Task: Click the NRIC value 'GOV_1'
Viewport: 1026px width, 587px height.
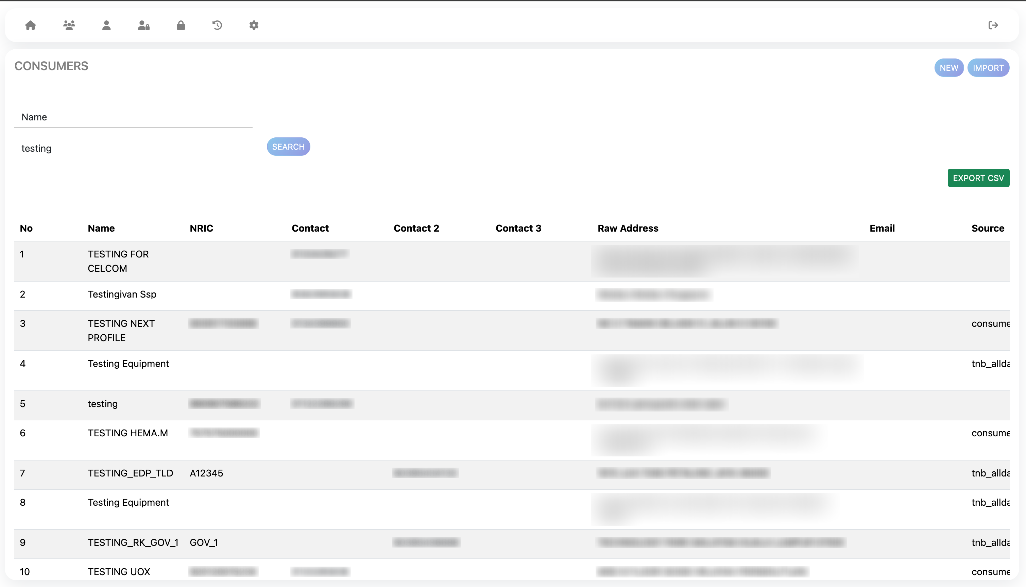Action: [204, 543]
